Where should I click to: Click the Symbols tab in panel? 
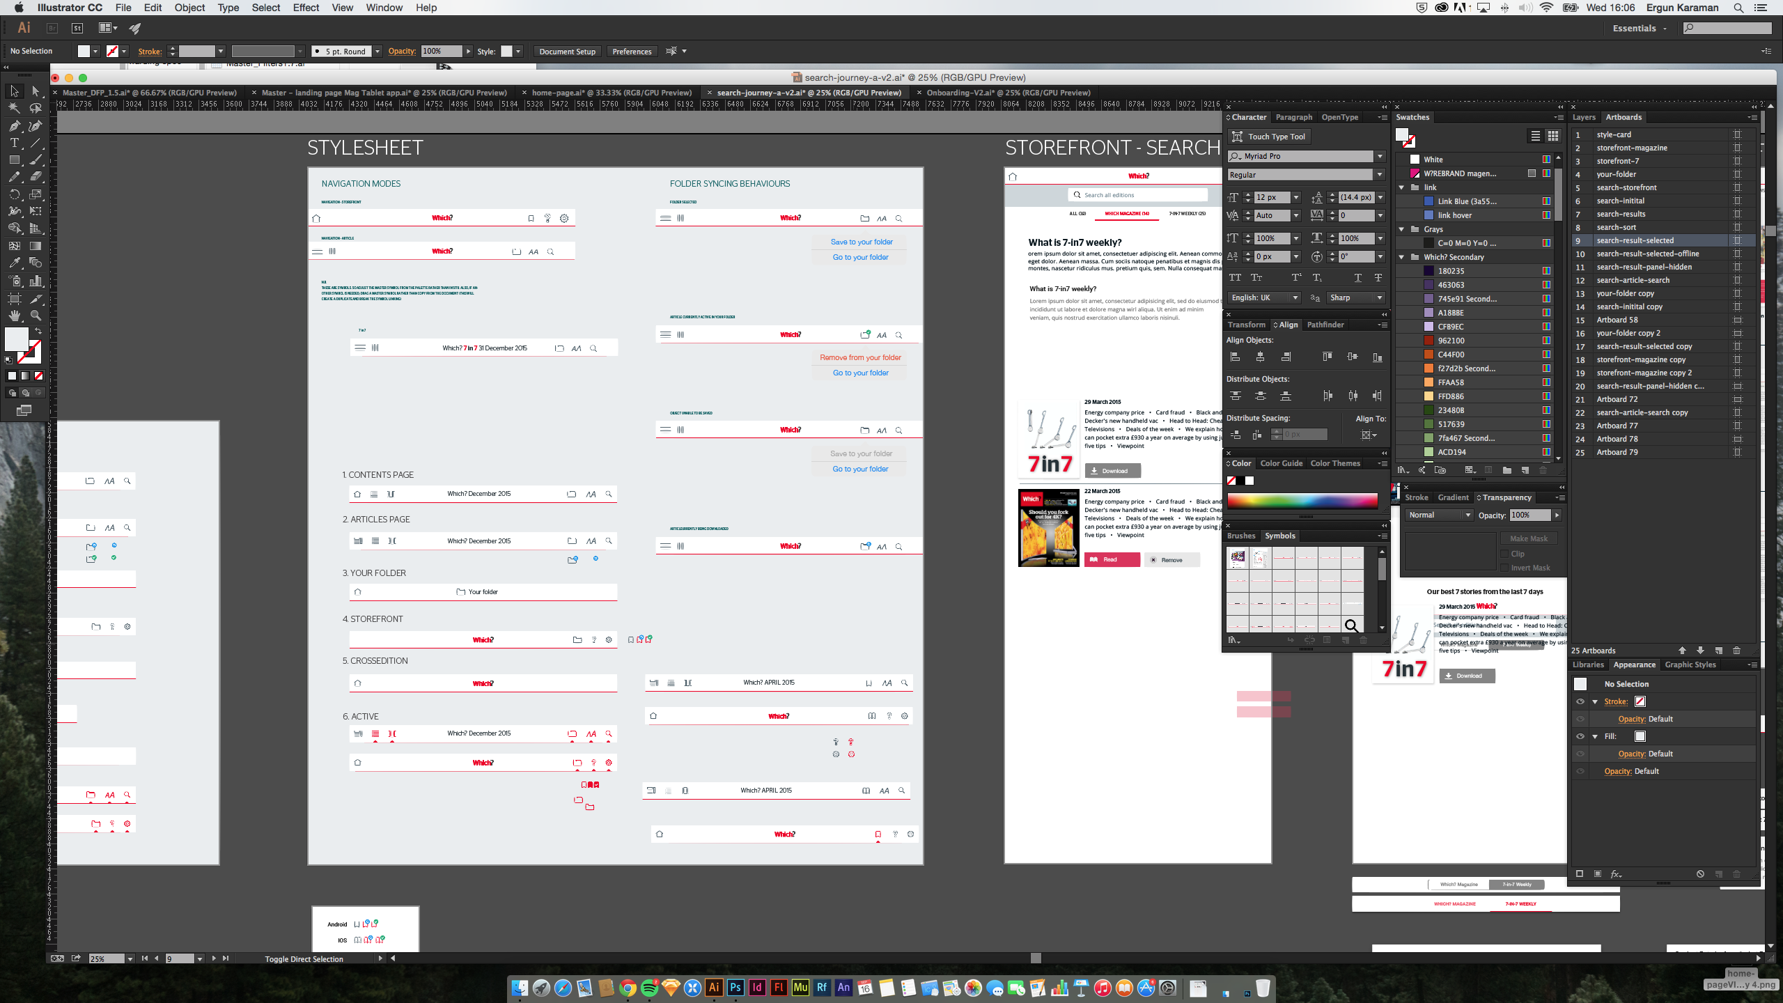coord(1279,535)
